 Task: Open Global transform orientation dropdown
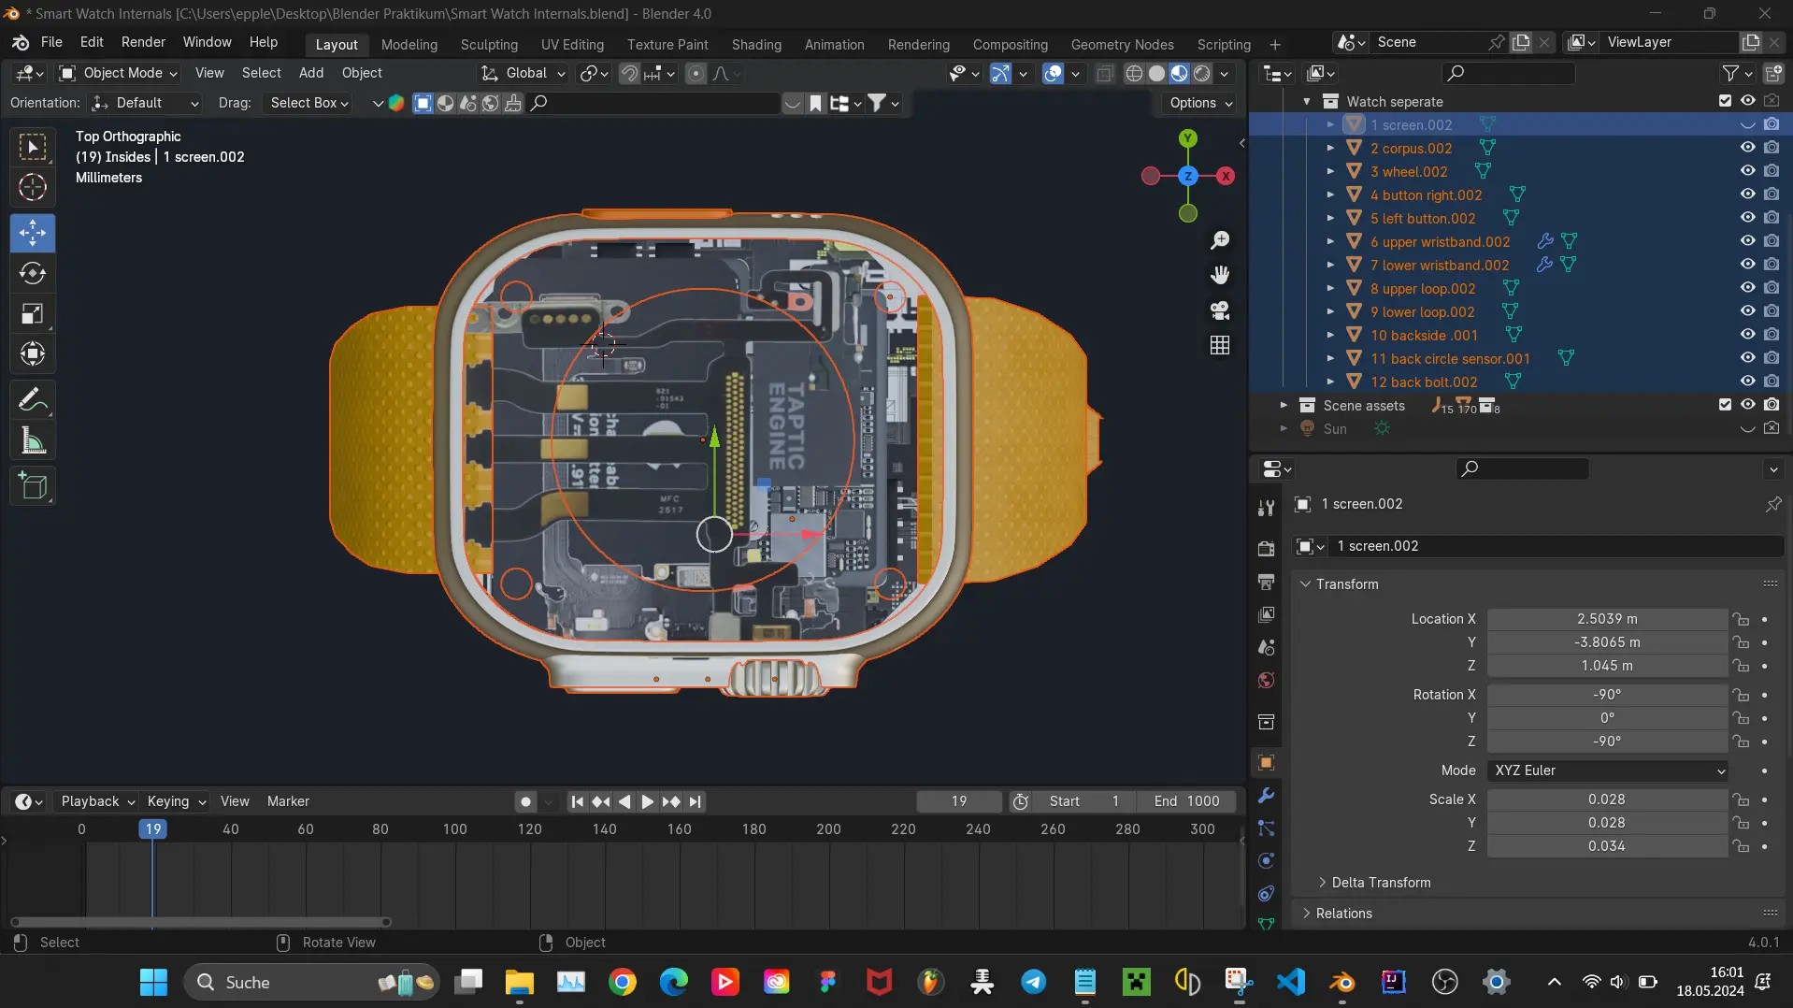point(524,73)
